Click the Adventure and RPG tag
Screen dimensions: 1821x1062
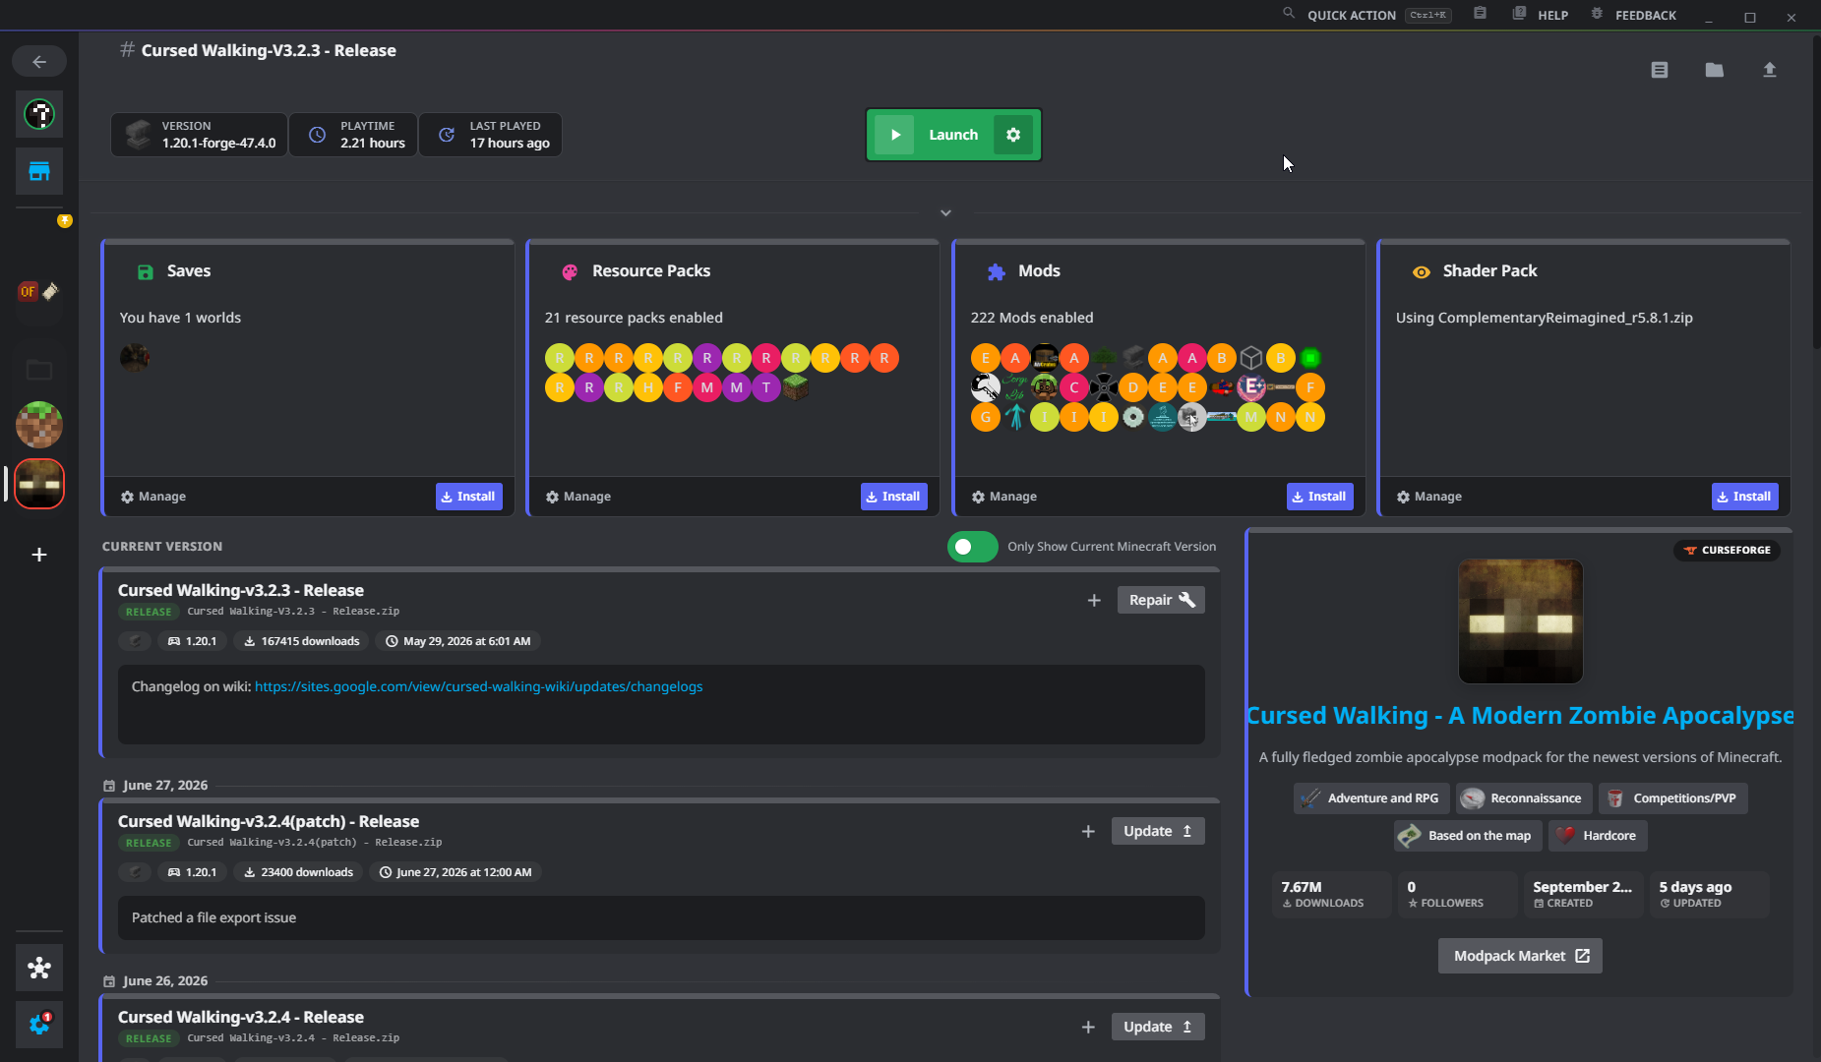[x=1371, y=798]
